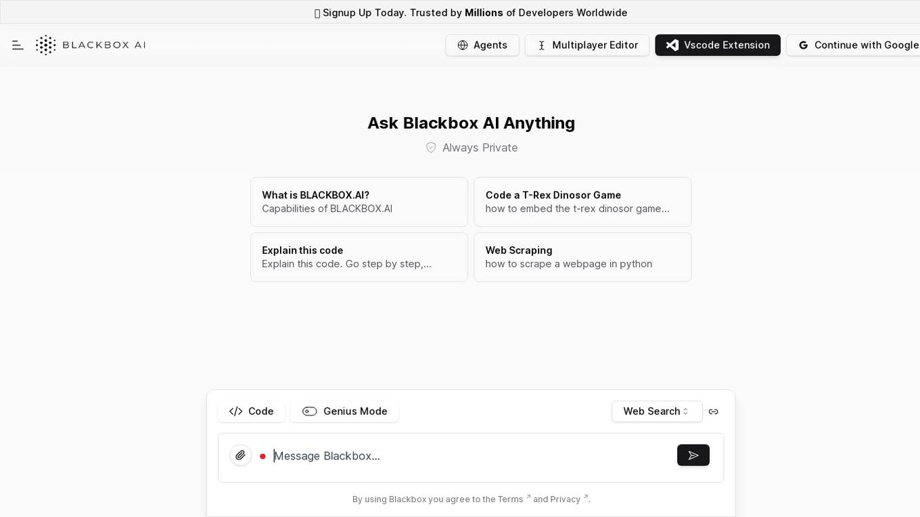
Task: Click the Blackbox AI dotted logo
Action: click(x=45, y=45)
